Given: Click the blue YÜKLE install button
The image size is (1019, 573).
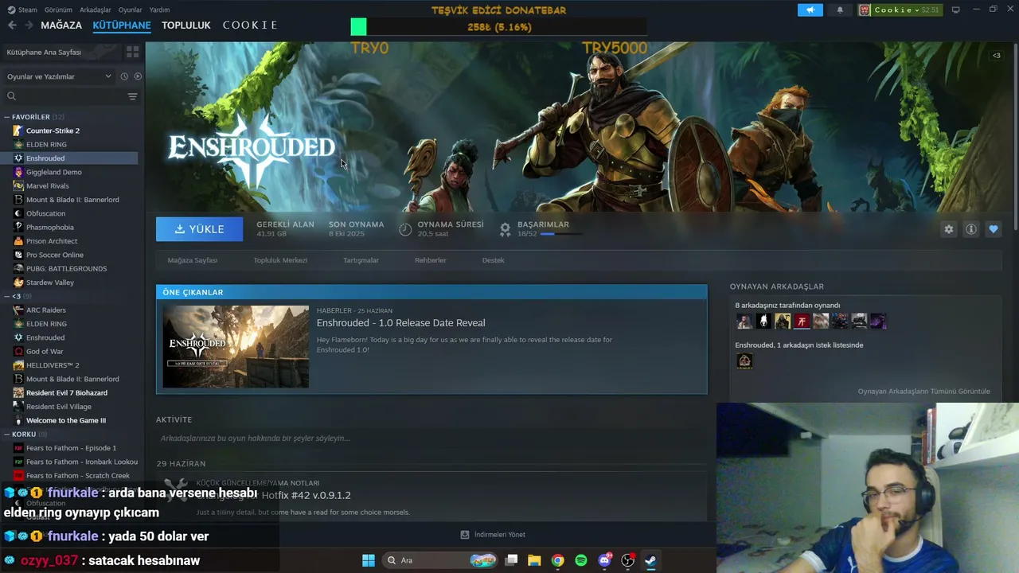Looking at the screenshot, I should tap(200, 229).
